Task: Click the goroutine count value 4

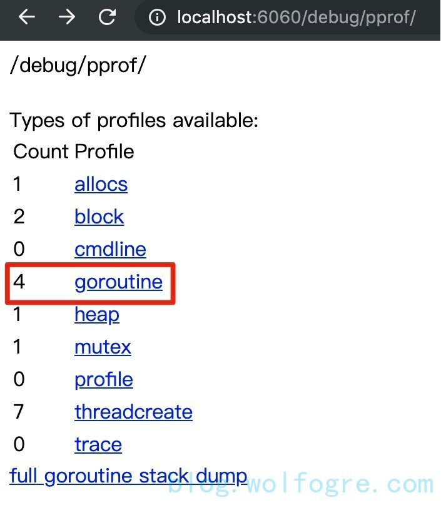Action: click(x=19, y=282)
